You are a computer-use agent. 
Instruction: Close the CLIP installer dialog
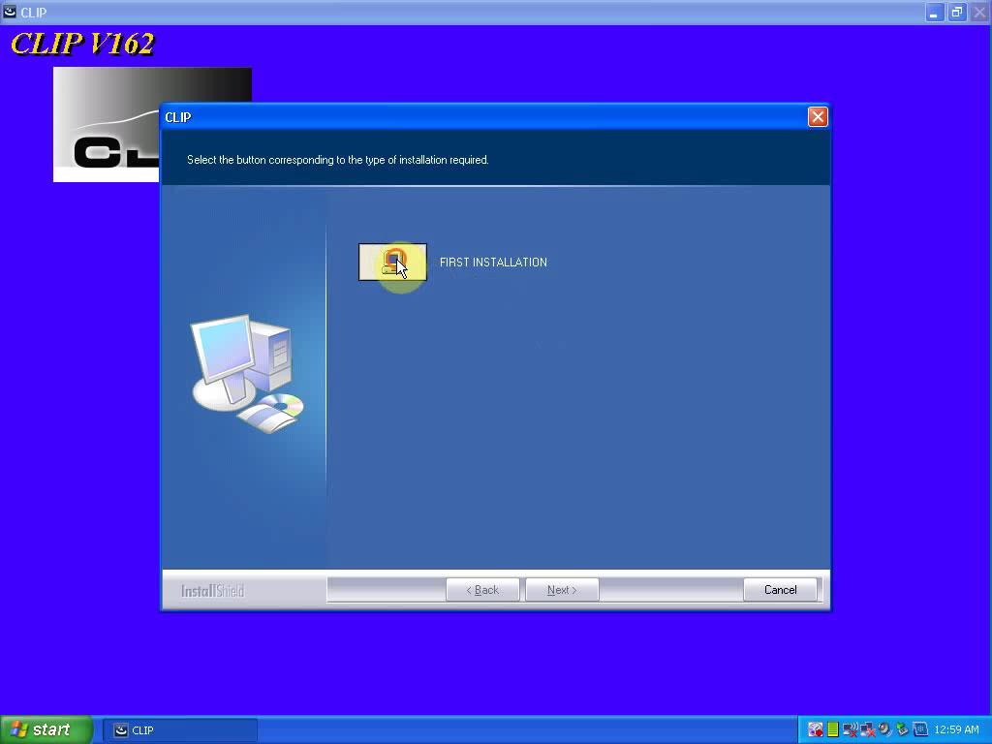[x=818, y=117]
